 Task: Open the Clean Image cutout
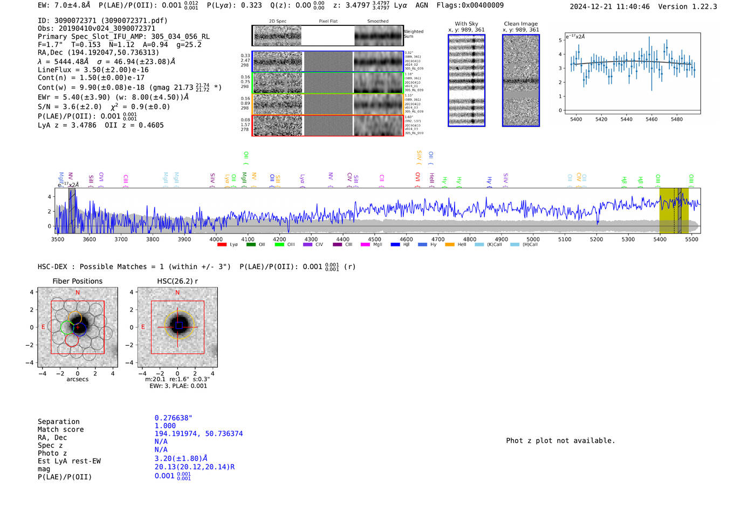pyautogui.click(x=521, y=80)
